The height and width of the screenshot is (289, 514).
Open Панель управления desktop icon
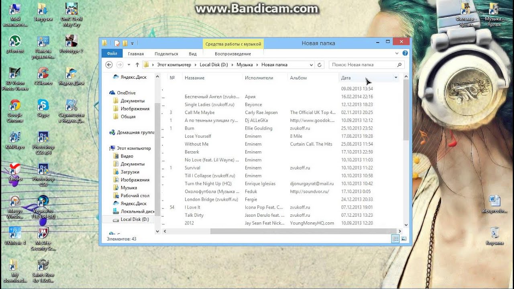(x=43, y=47)
